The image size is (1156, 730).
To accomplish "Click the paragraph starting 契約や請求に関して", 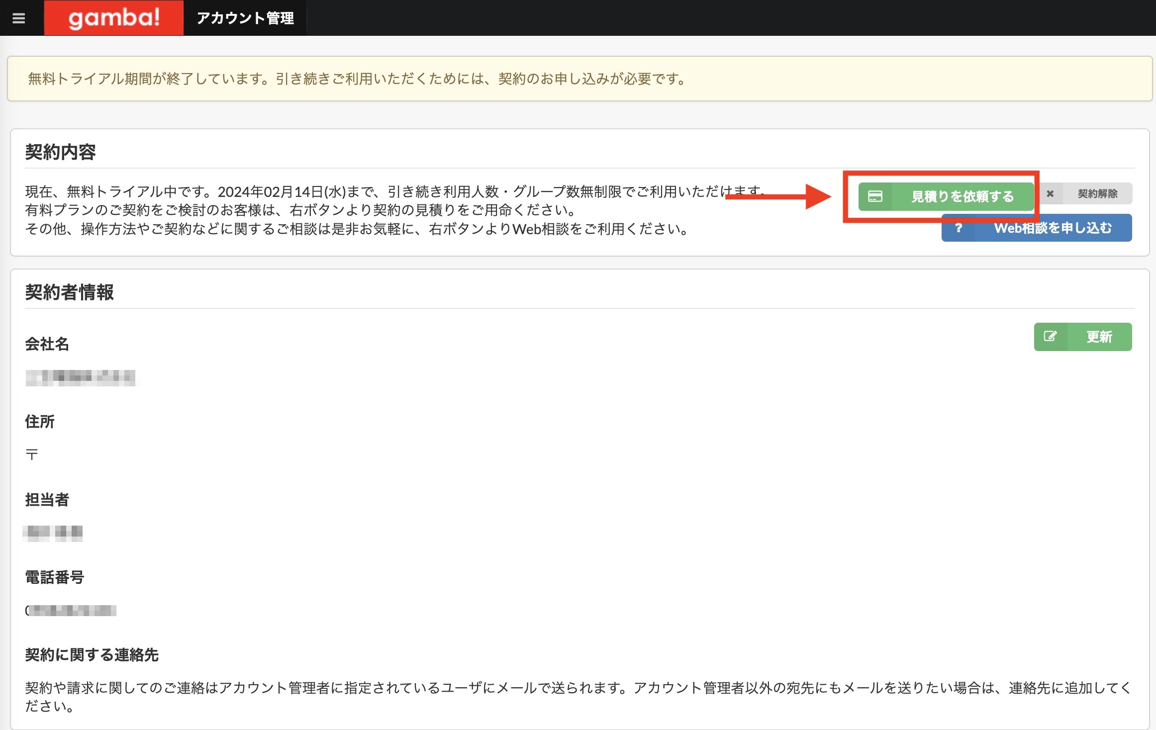I will (578, 697).
